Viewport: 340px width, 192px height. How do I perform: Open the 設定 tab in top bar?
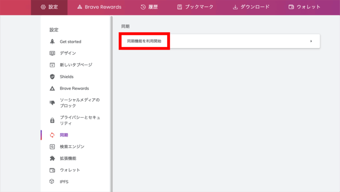point(49,7)
